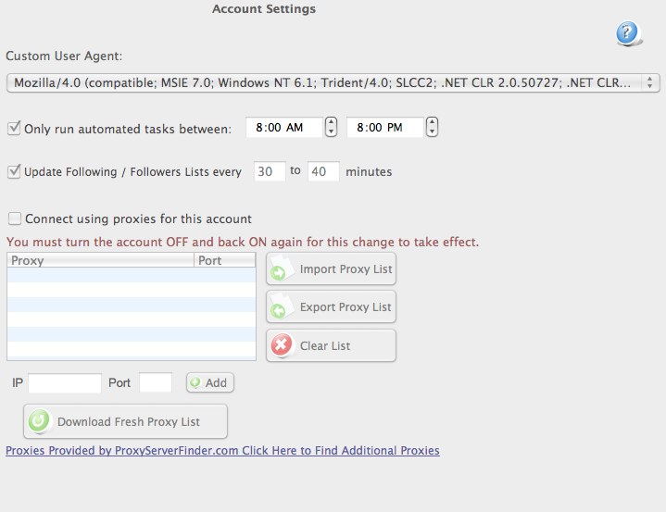Click the 8:00 AM start time stepper
The image size is (666, 512).
331,127
